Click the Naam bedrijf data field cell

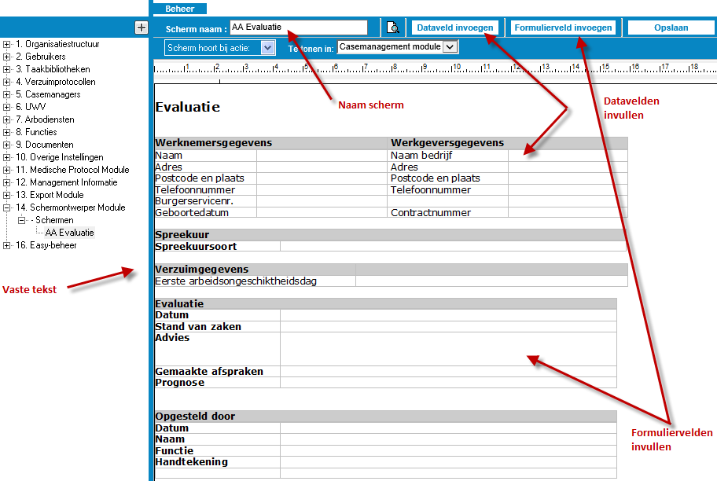point(567,156)
